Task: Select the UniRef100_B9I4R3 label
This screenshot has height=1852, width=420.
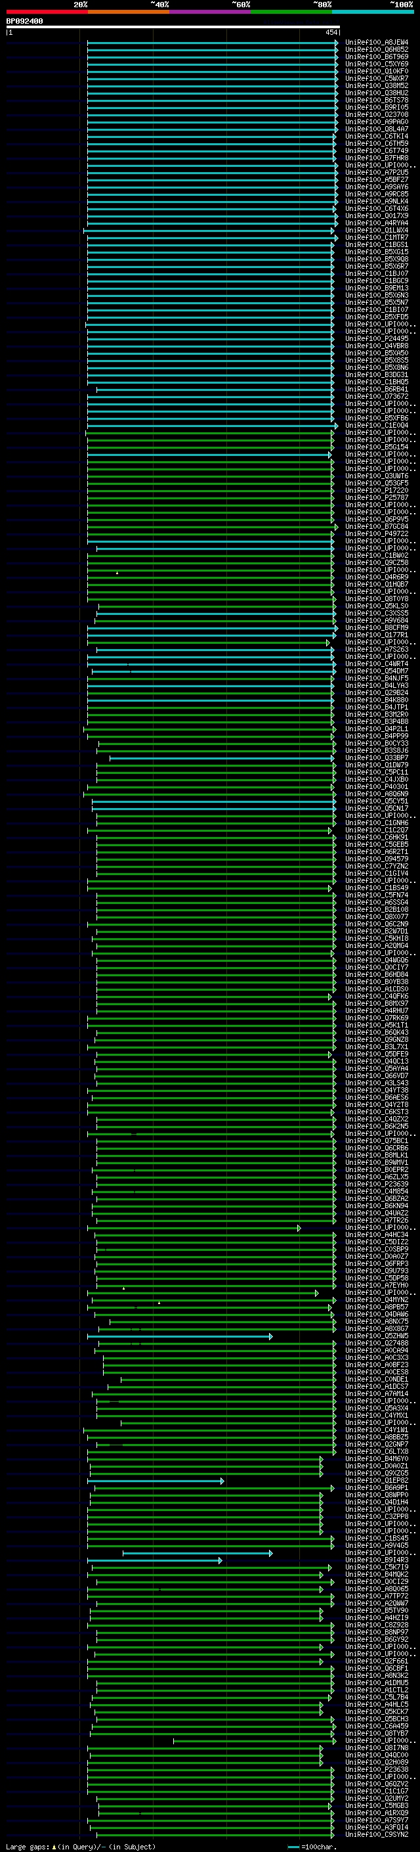Action: 377,1560
